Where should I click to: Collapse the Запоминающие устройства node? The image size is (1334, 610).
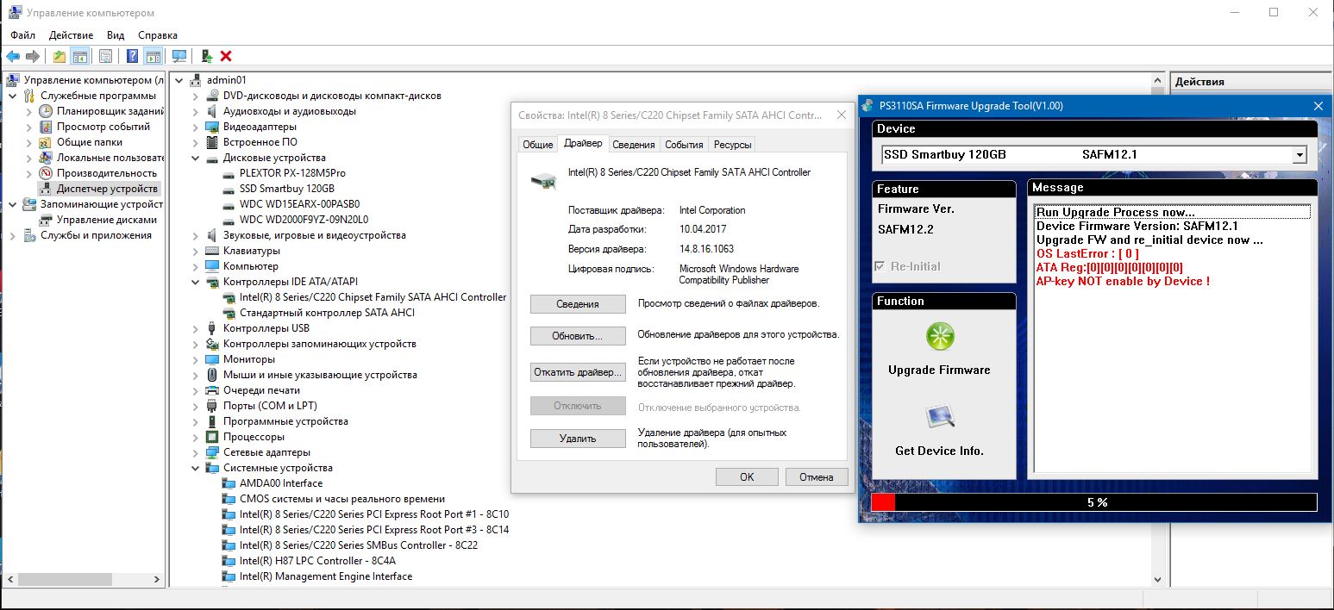(x=13, y=204)
